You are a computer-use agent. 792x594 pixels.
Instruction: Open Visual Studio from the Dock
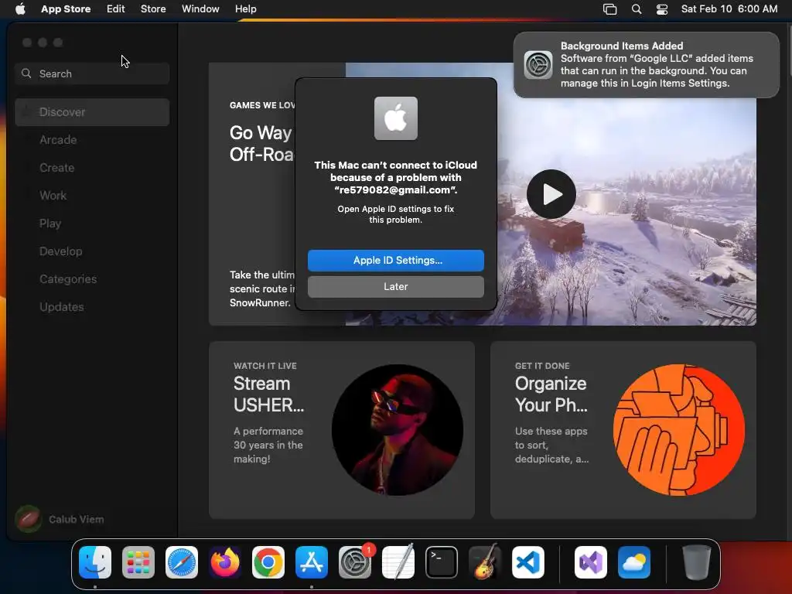(x=590, y=562)
